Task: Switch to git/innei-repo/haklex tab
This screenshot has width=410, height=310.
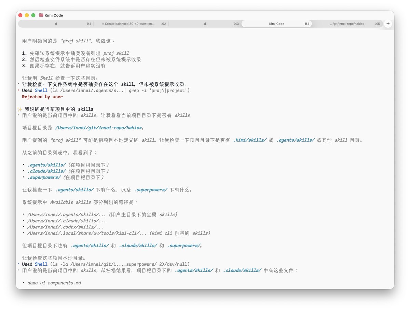Action: click(347, 24)
